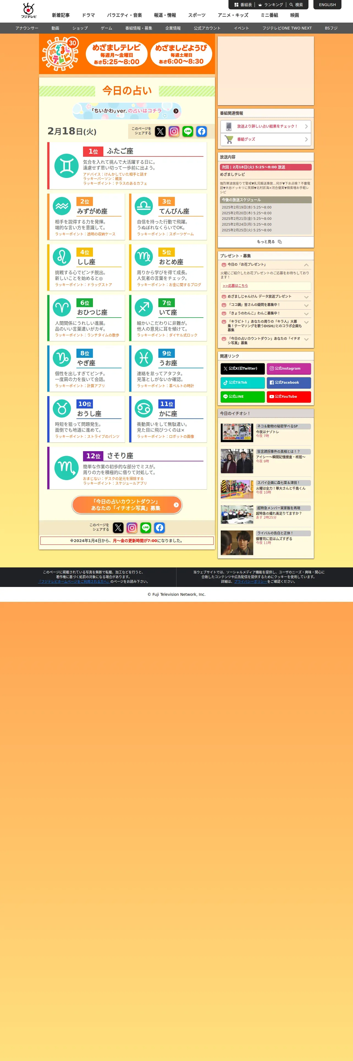
Task: Open ドラマ menu item
Action: (88, 15)
